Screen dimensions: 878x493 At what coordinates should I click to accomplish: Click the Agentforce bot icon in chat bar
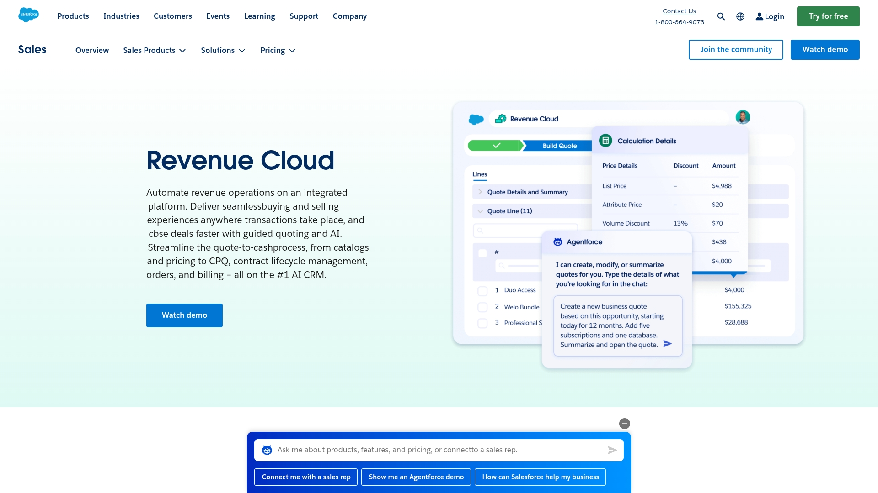pos(267,450)
